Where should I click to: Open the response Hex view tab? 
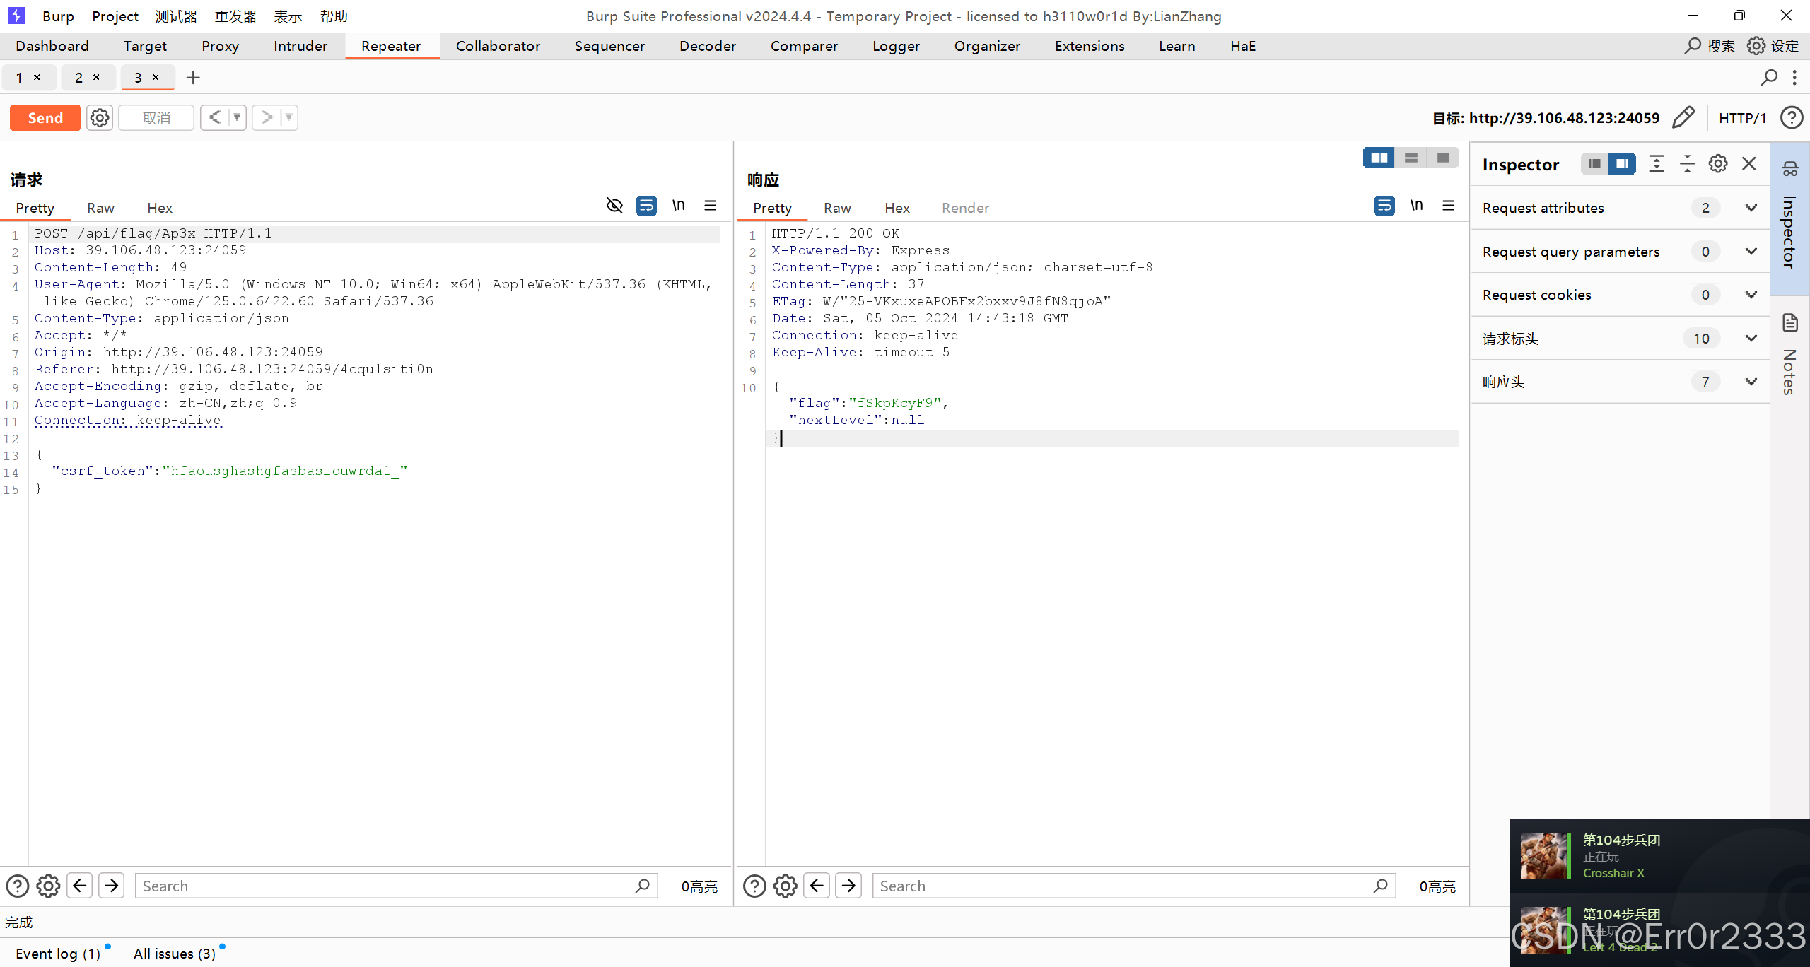click(897, 208)
